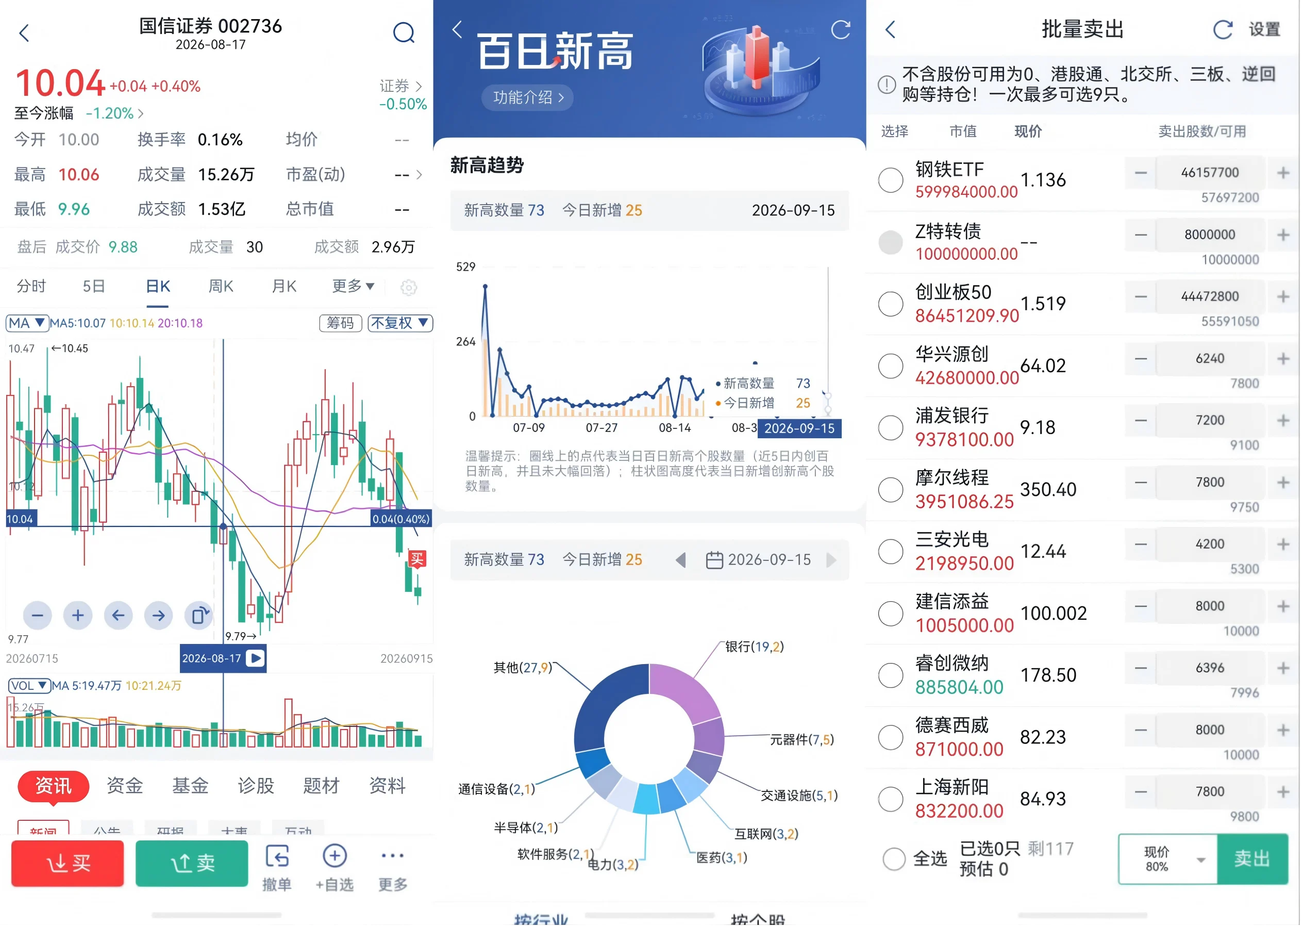This screenshot has width=1303, height=926.
Task: Open the 资金 tab
Action: pyautogui.click(x=125, y=786)
